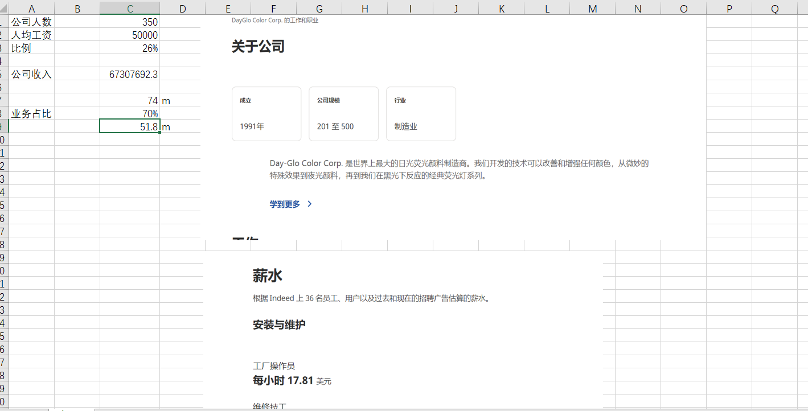Screen dimensions: 808x411
Task: Select the cell showing 70%
Action: [x=130, y=113]
